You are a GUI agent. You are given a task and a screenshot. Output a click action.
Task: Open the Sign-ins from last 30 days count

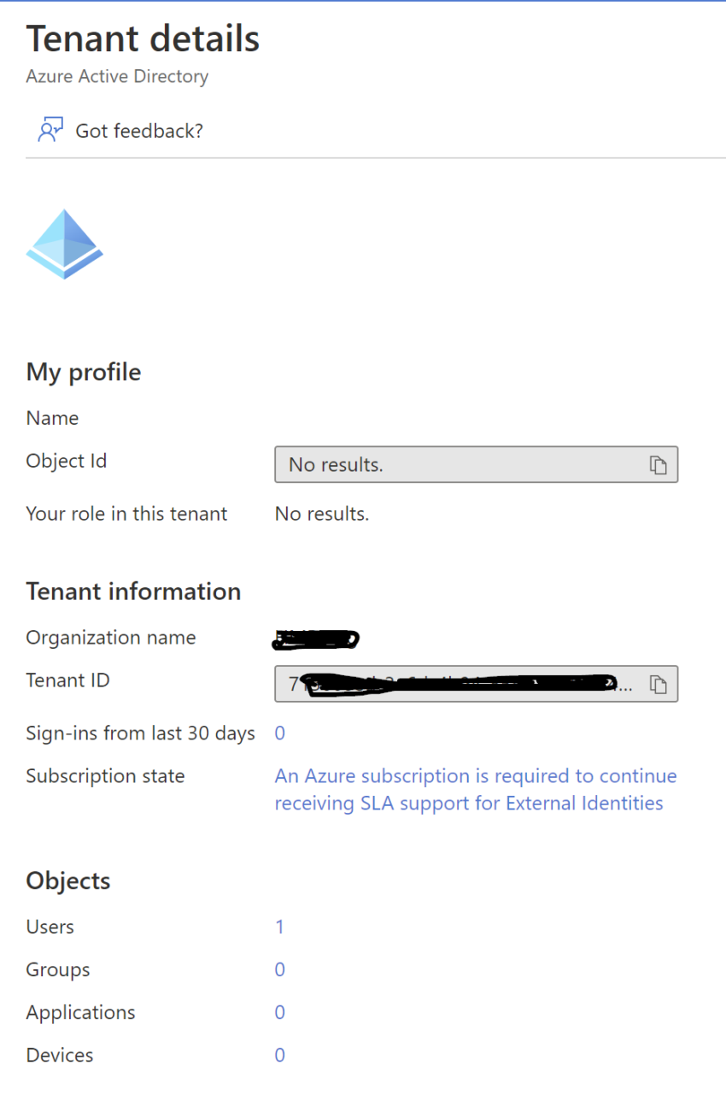click(x=279, y=733)
